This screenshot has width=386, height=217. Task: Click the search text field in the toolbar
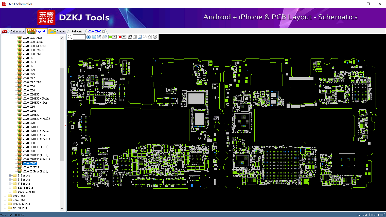click(x=79, y=37)
